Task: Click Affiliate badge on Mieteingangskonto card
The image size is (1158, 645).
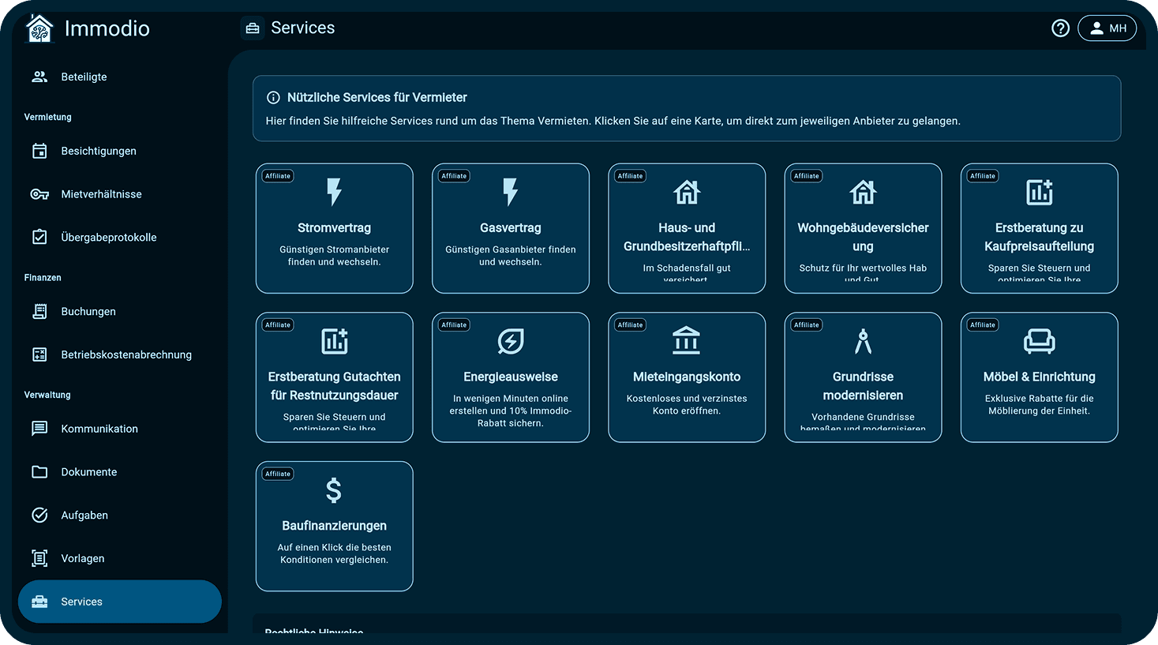Action: (x=630, y=325)
